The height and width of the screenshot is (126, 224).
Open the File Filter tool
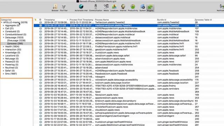click(x=64, y=8)
